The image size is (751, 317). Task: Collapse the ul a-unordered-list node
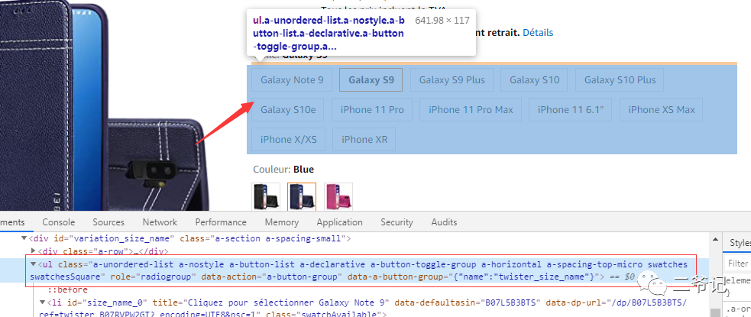(x=33, y=264)
